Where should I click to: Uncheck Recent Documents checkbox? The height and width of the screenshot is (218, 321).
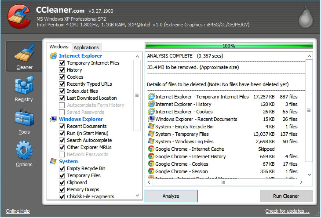(x=62, y=126)
